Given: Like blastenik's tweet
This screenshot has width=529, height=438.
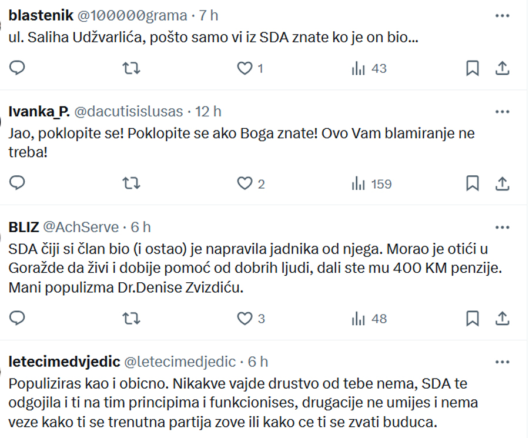Looking at the screenshot, I should (x=250, y=69).
